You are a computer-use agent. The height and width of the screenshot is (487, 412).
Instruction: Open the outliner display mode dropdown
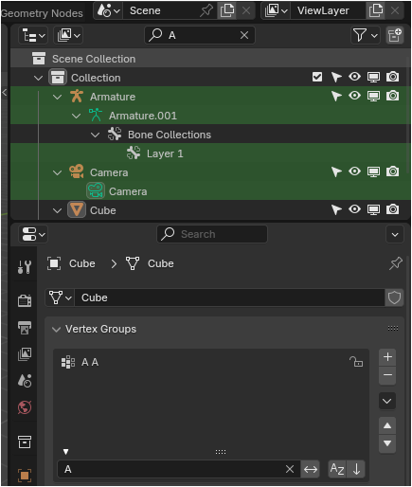point(68,35)
